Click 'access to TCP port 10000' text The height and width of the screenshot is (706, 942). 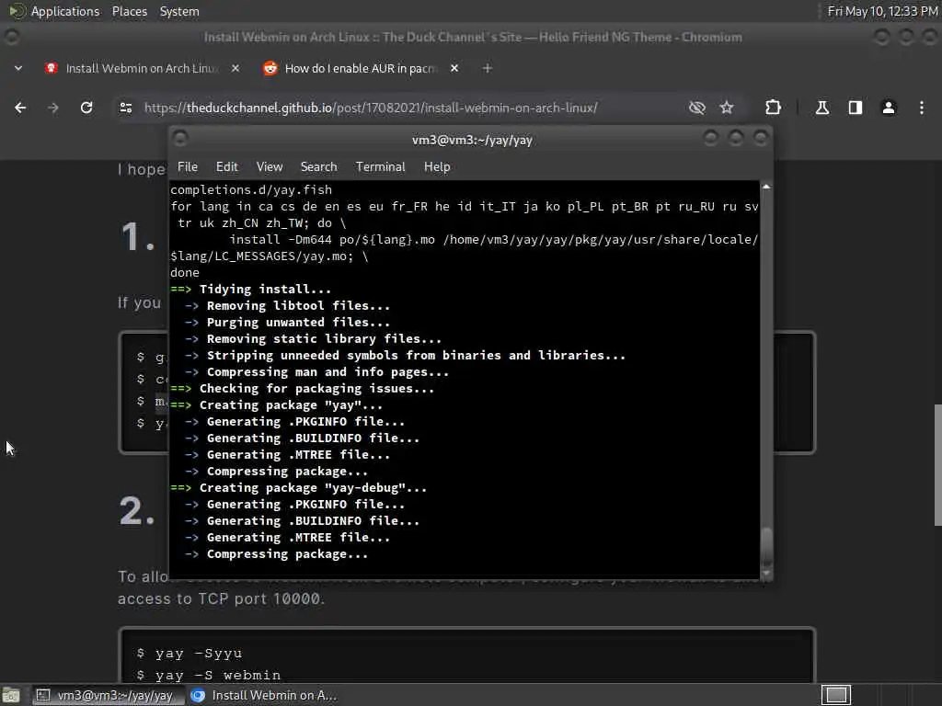tap(219, 598)
